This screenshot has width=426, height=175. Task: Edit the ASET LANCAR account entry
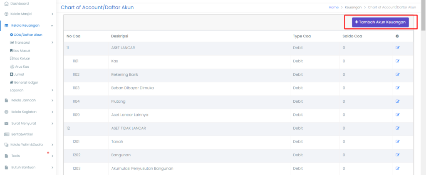pos(397,48)
